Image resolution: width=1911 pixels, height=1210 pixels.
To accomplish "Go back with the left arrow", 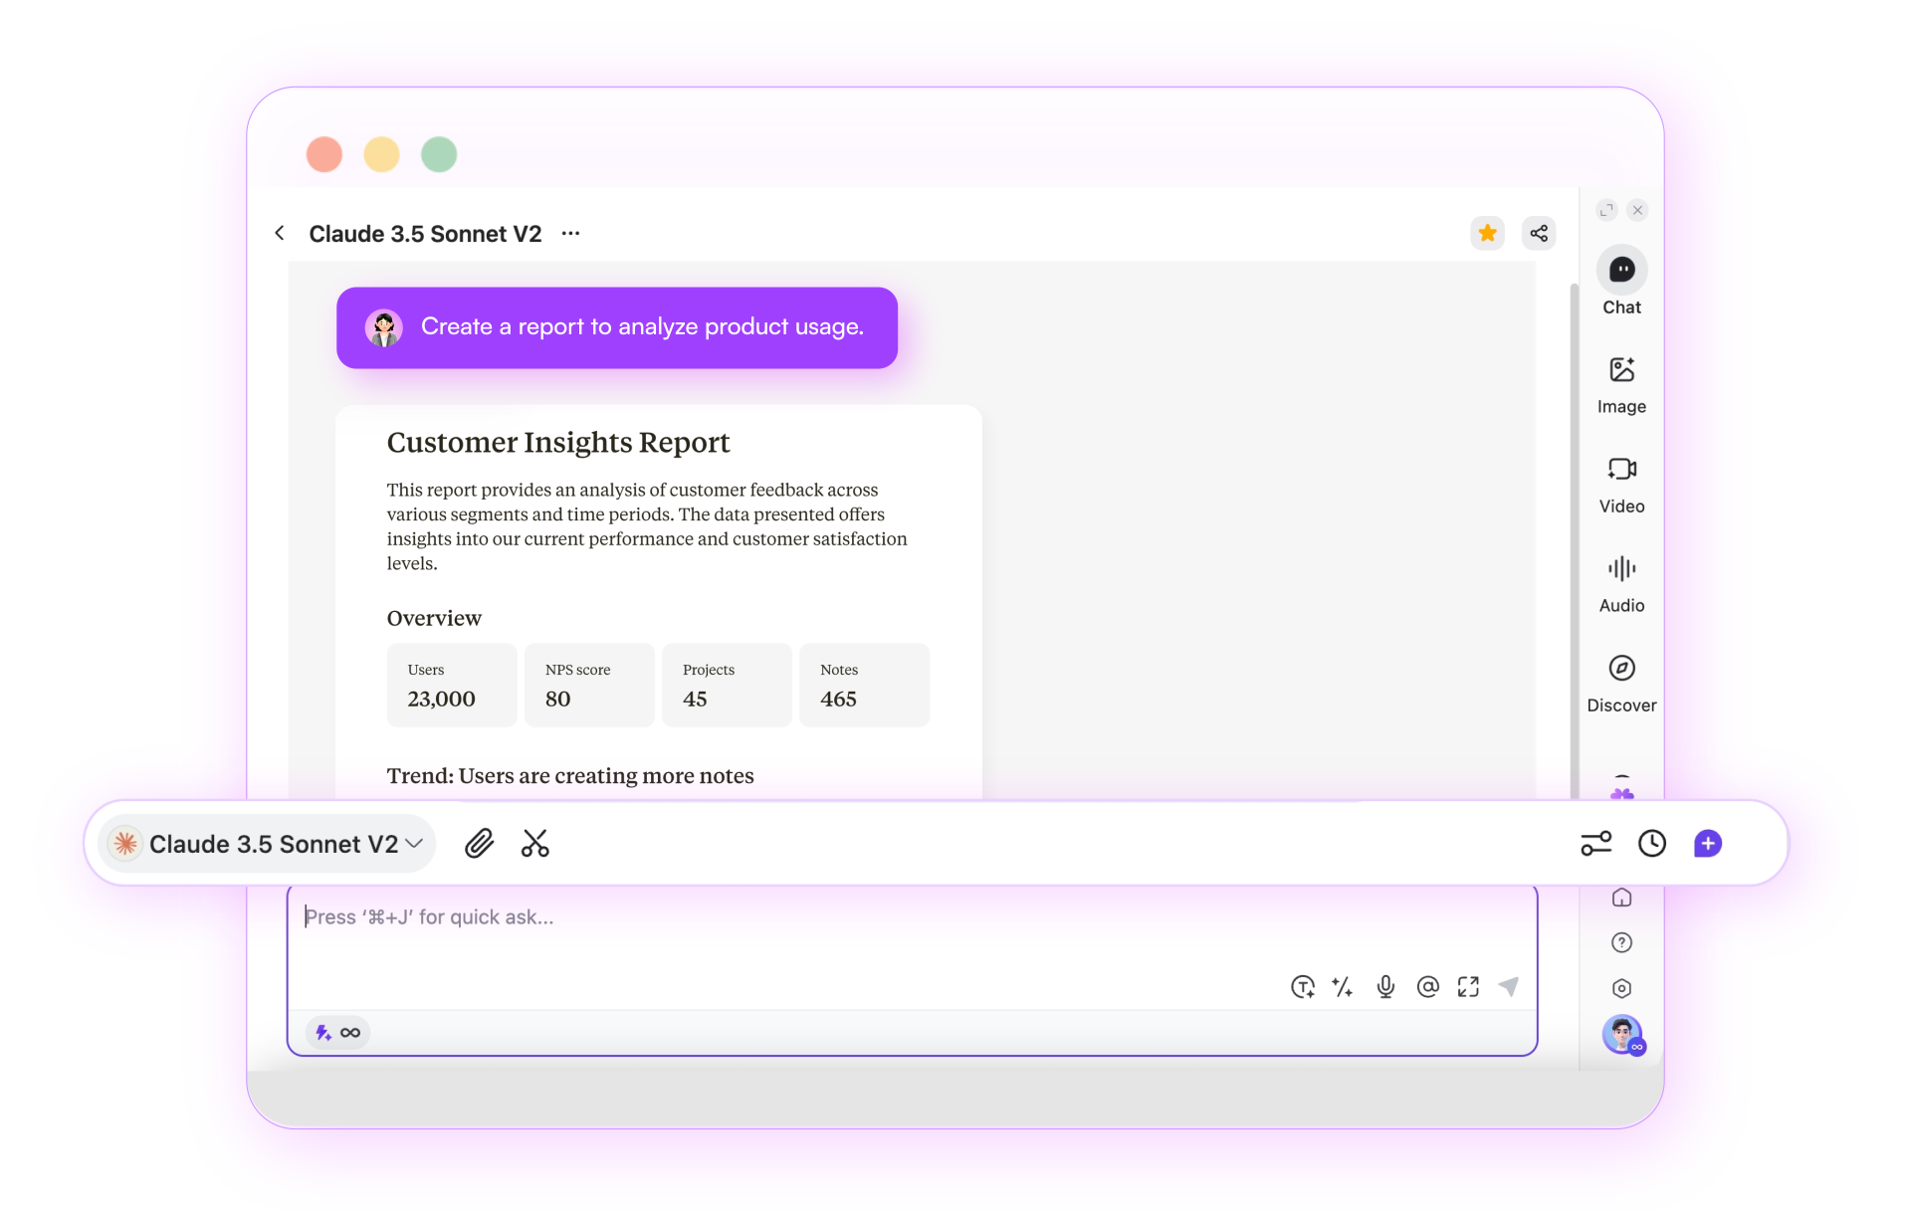I will [x=280, y=233].
